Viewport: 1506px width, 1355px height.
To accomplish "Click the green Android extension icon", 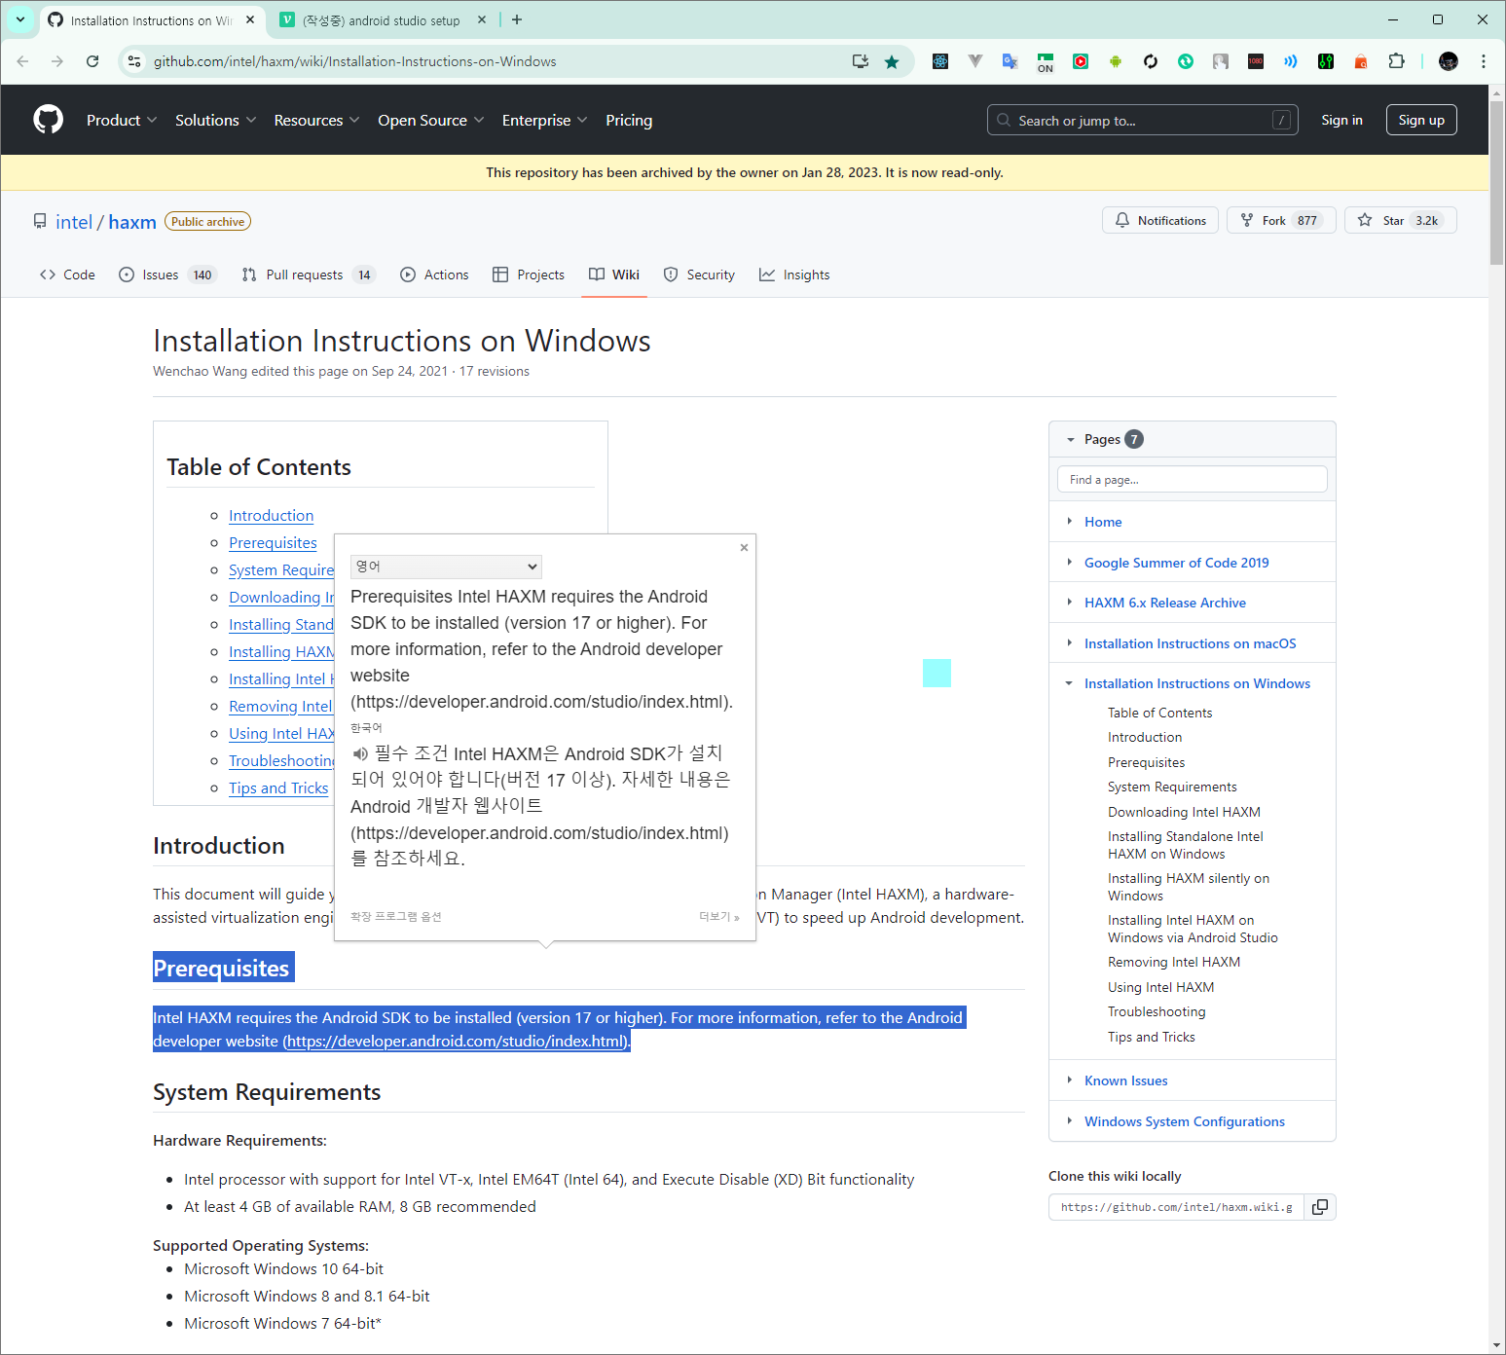I will (1116, 61).
